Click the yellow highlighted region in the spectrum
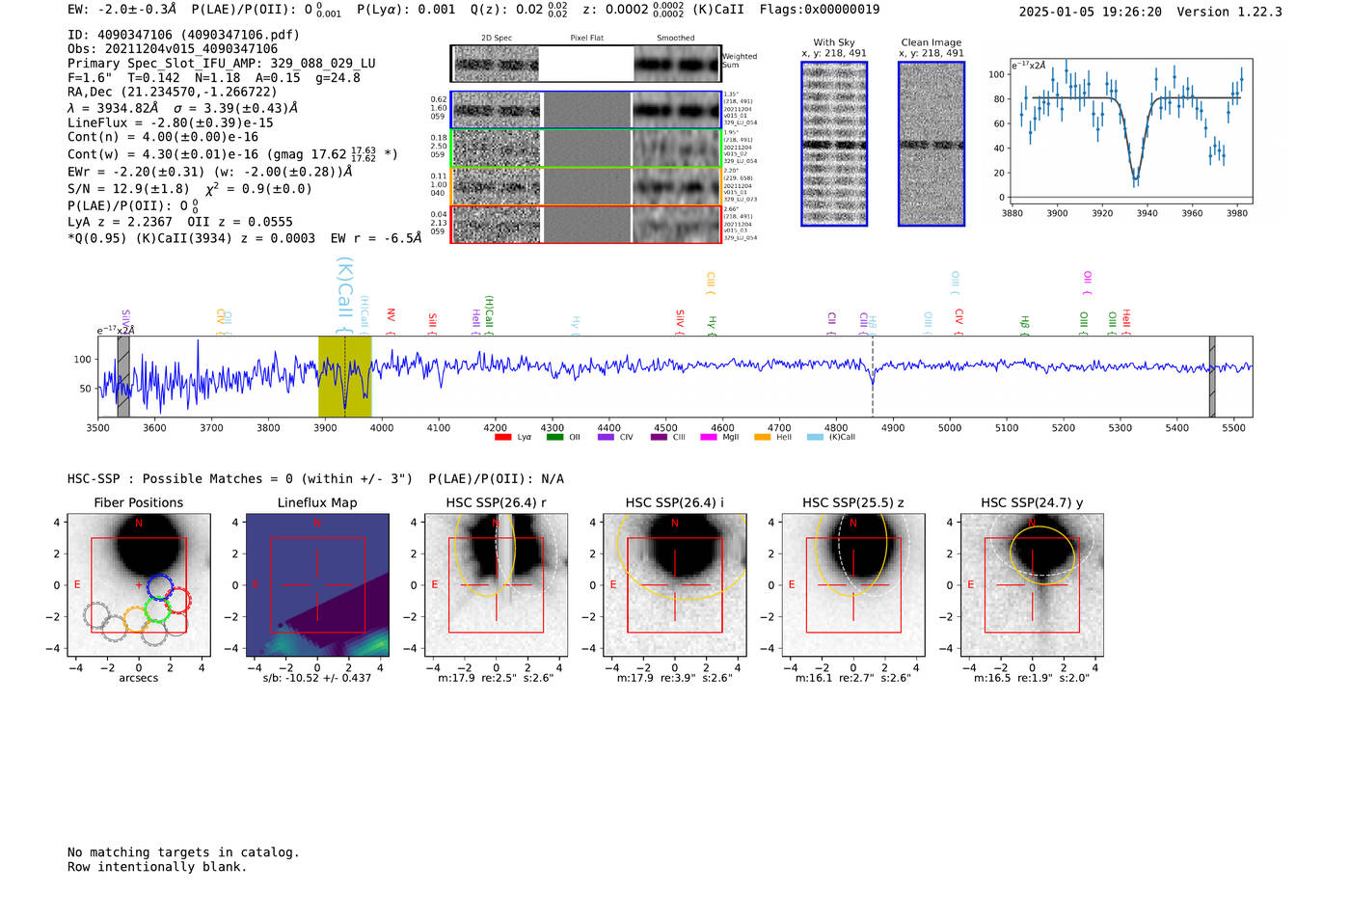Viewport: 1350px width, 919px height. [x=344, y=376]
